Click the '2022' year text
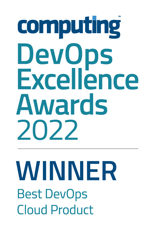Viewport: 156px width, 232px height. pos(48,130)
